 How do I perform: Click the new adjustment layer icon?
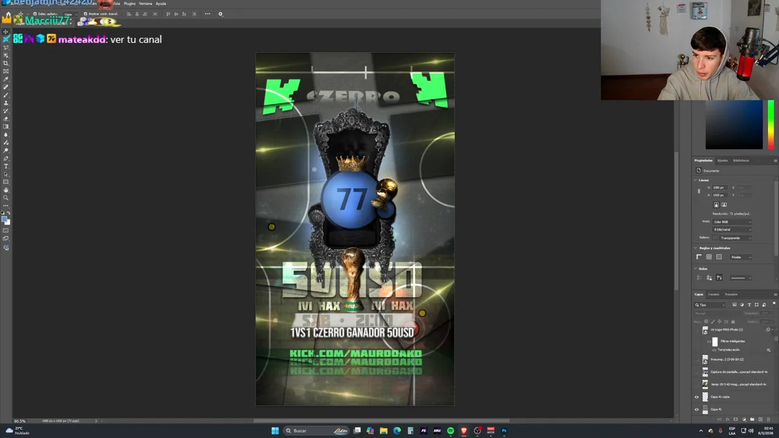(x=744, y=419)
